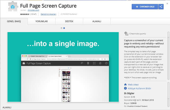
Task: Click the camera icon in preview toolbar
Action: coord(24,63)
